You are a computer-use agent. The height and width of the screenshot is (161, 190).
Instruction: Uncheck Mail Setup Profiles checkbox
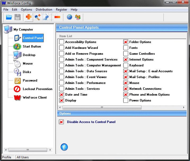(126, 77)
